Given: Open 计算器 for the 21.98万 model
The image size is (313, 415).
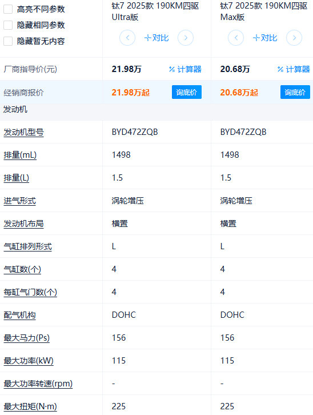Looking at the screenshot, I should 185,69.
